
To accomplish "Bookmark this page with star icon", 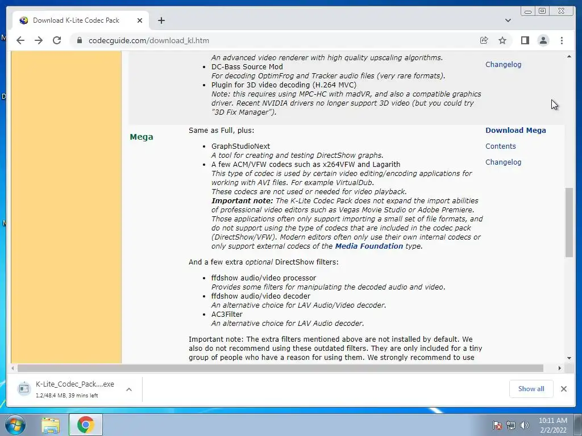I will pos(502,40).
